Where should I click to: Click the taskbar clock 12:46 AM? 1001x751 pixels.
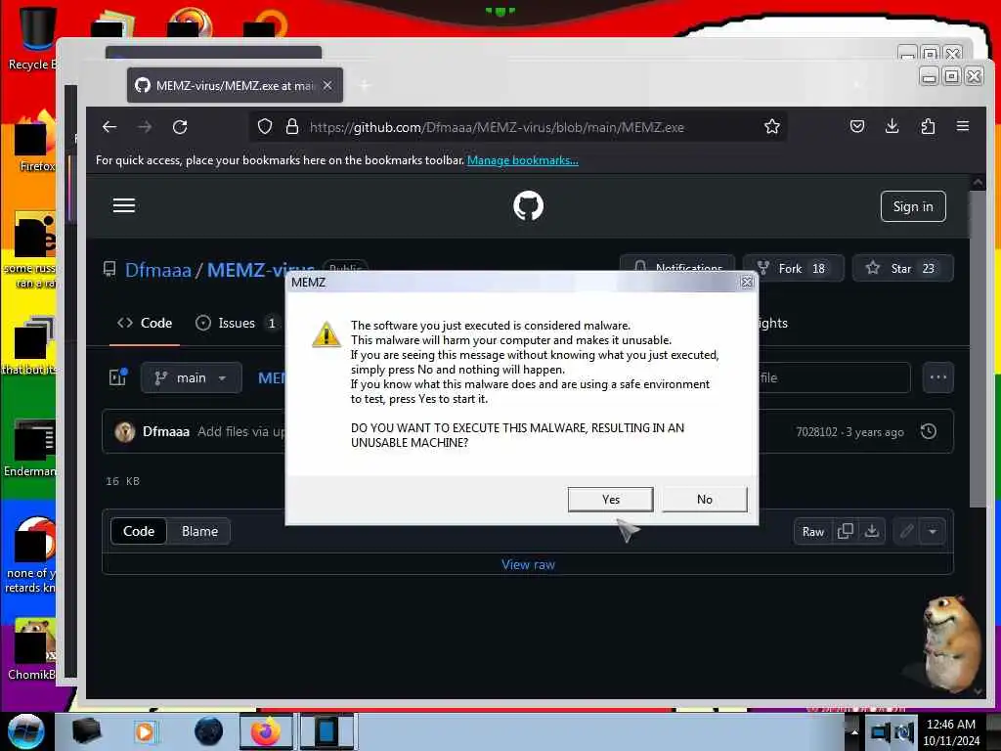click(950, 725)
